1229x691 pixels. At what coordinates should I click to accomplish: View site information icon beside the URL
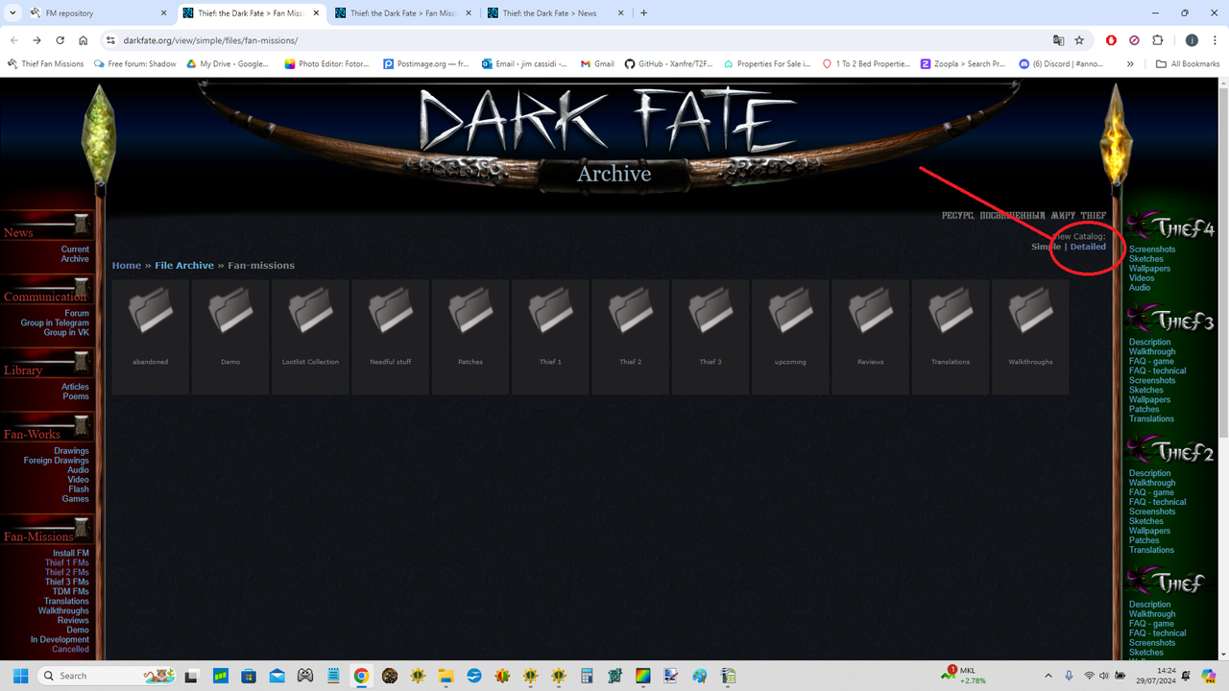pyautogui.click(x=110, y=40)
